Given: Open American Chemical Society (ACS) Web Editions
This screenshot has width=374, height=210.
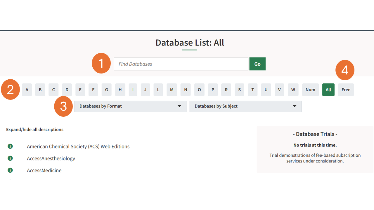Looking at the screenshot, I should click(x=78, y=146).
